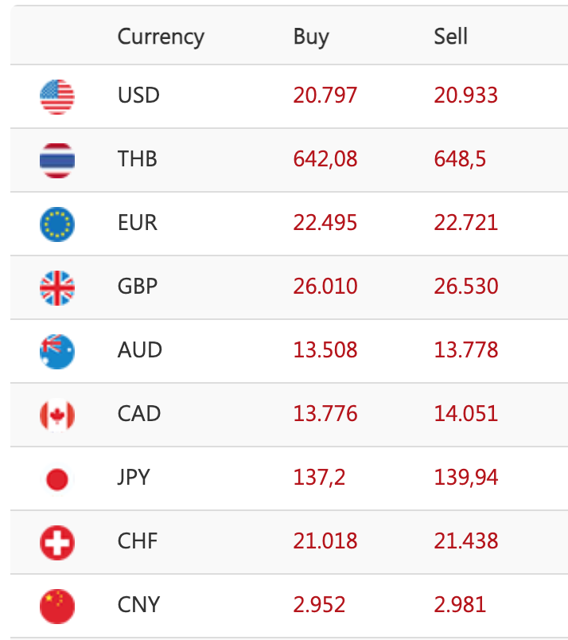Select the USD currency label
568x640 pixels.
(138, 96)
